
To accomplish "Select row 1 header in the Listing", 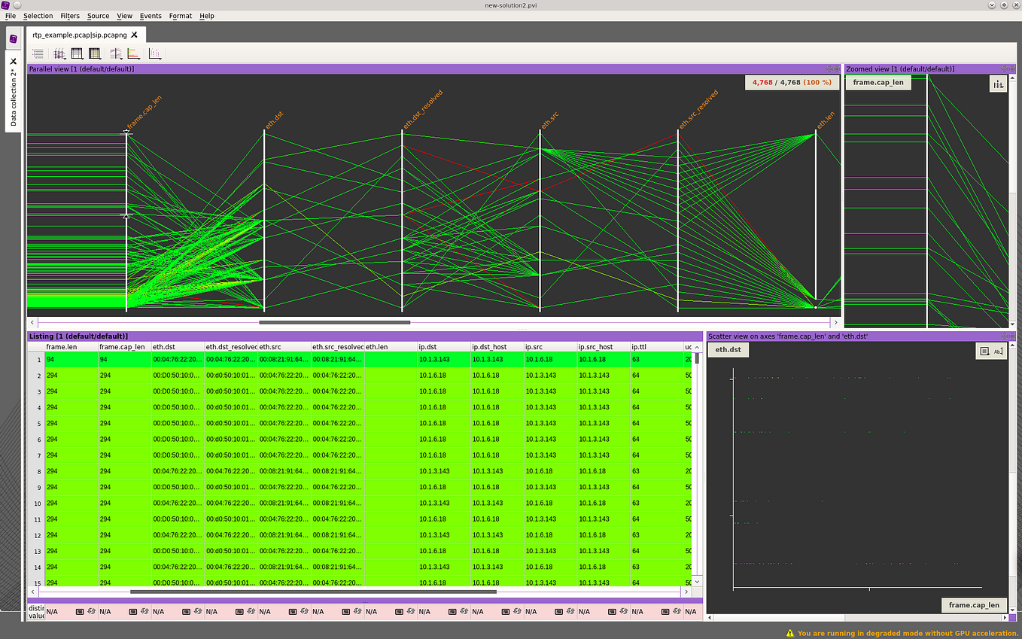I will coord(36,360).
